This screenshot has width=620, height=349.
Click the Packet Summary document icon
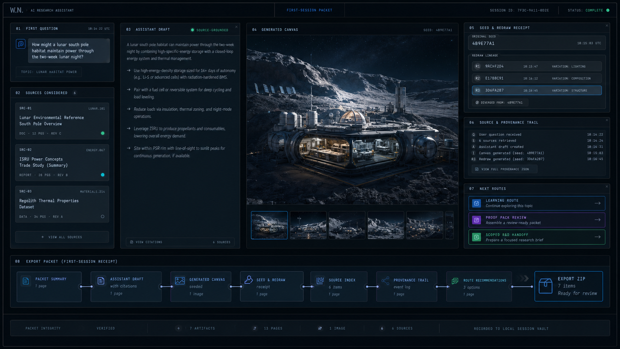coord(26,281)
